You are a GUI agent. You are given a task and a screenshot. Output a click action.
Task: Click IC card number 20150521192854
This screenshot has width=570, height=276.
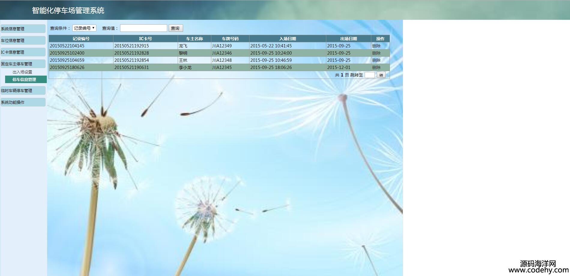pyautogui.click(x=132, y=60)
